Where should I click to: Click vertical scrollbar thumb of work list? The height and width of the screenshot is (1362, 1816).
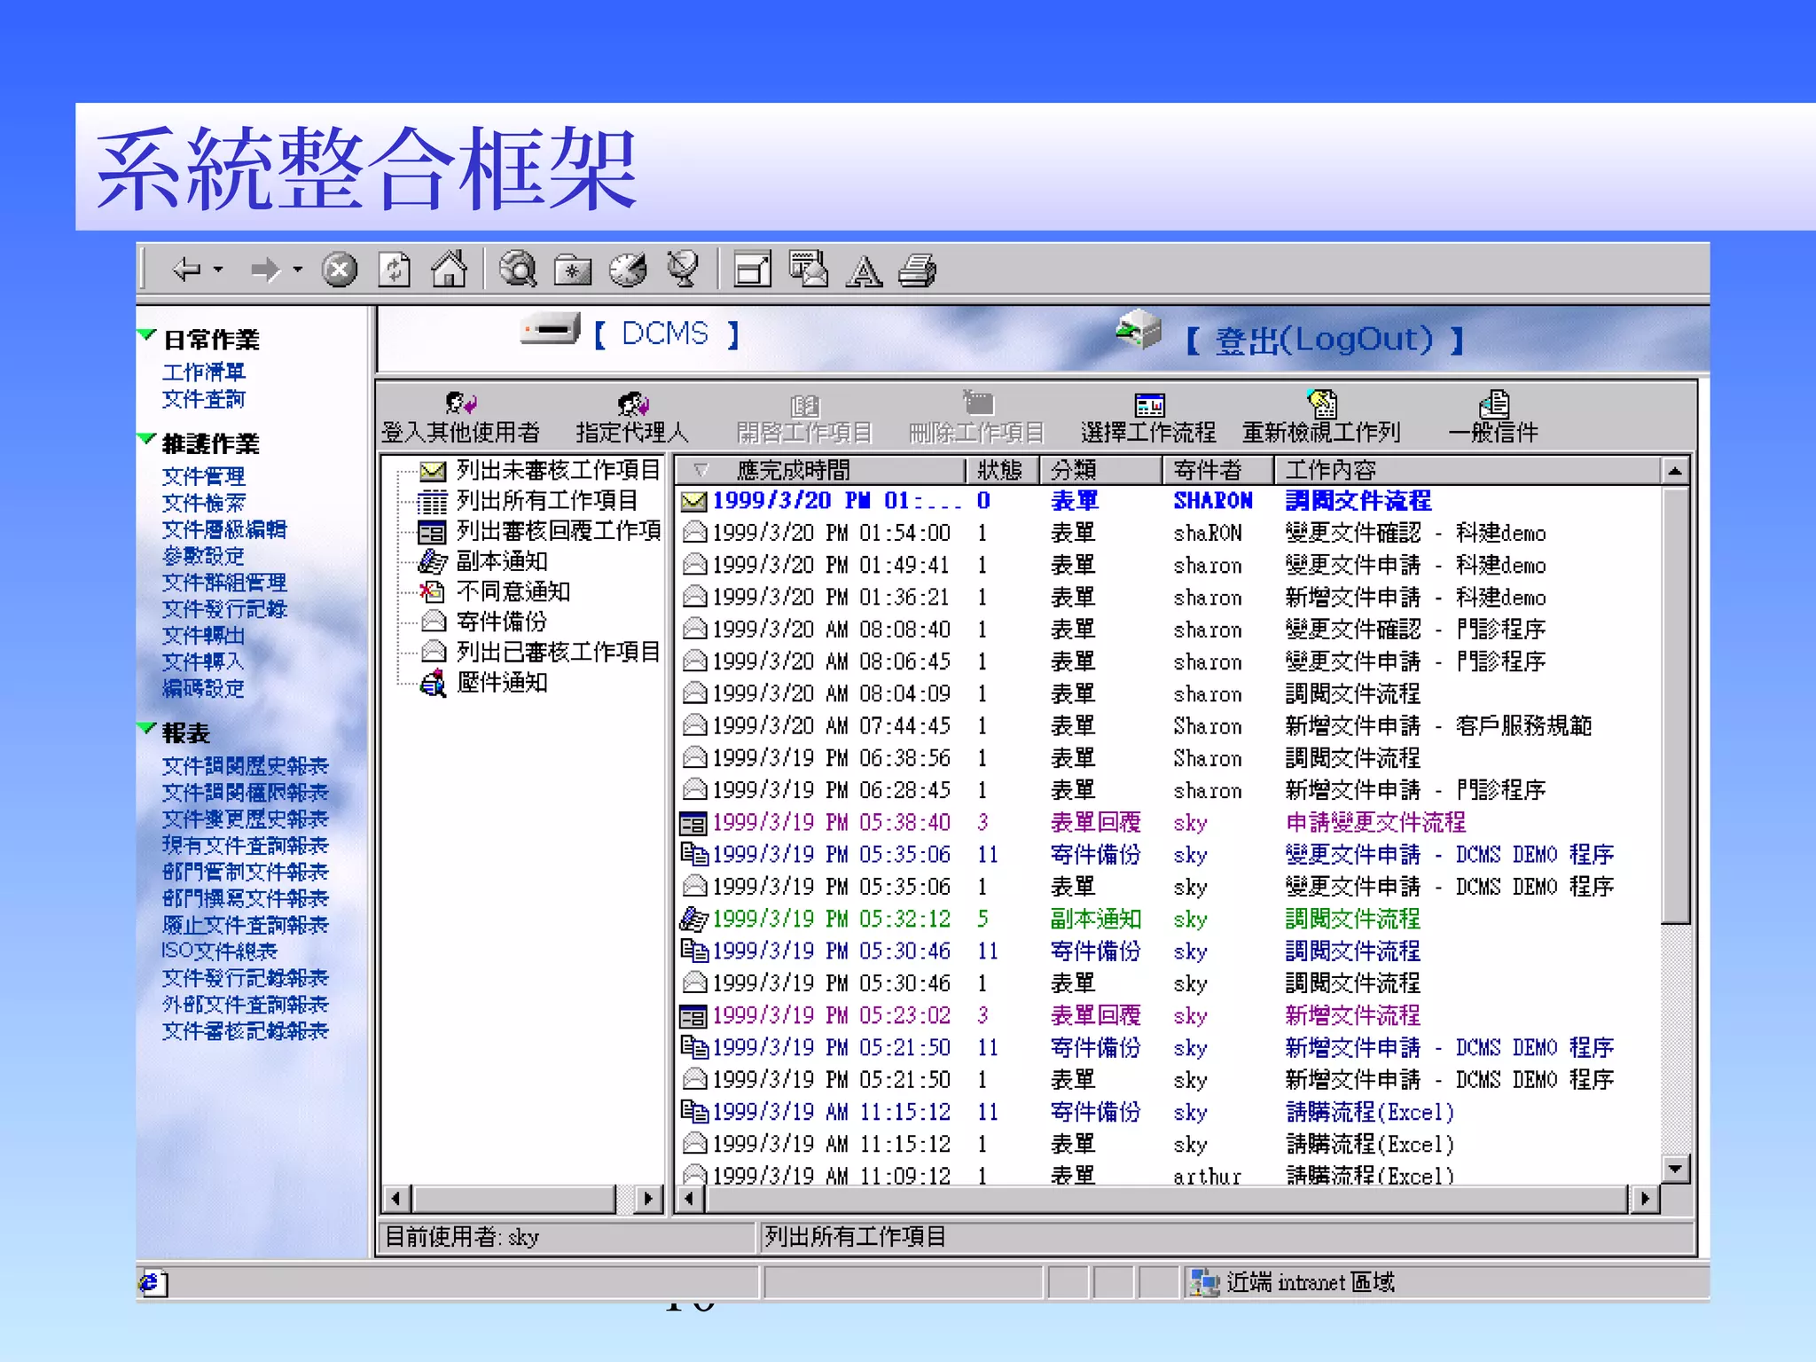(x=1674, y=705)
